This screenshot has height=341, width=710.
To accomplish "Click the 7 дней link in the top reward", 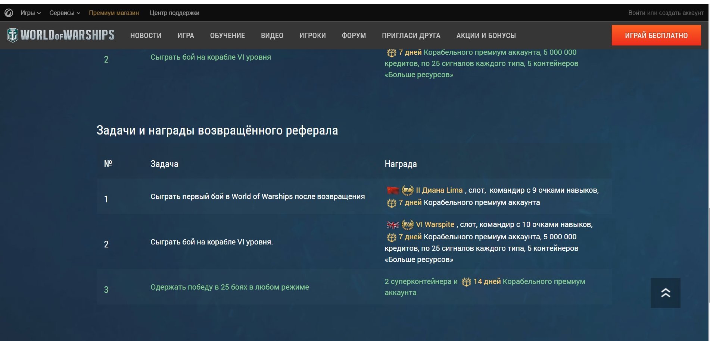I will (410, 52).
